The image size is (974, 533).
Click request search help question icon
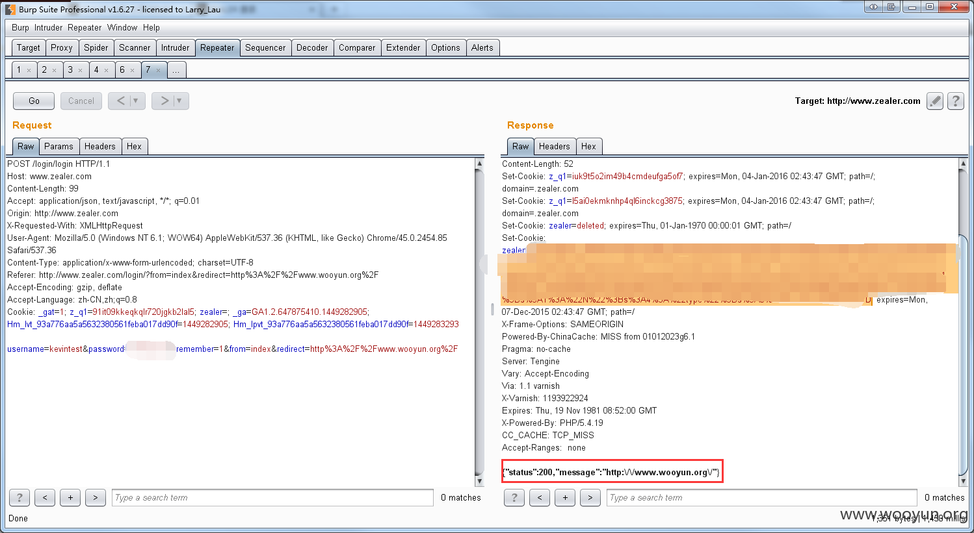tap(20, 497)
